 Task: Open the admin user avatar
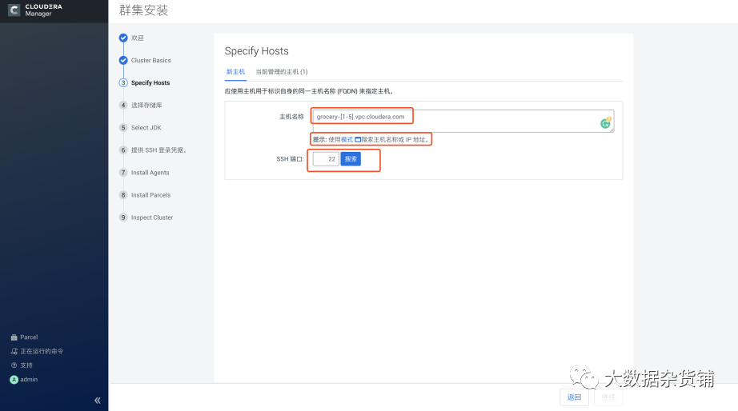click(14, 380)
